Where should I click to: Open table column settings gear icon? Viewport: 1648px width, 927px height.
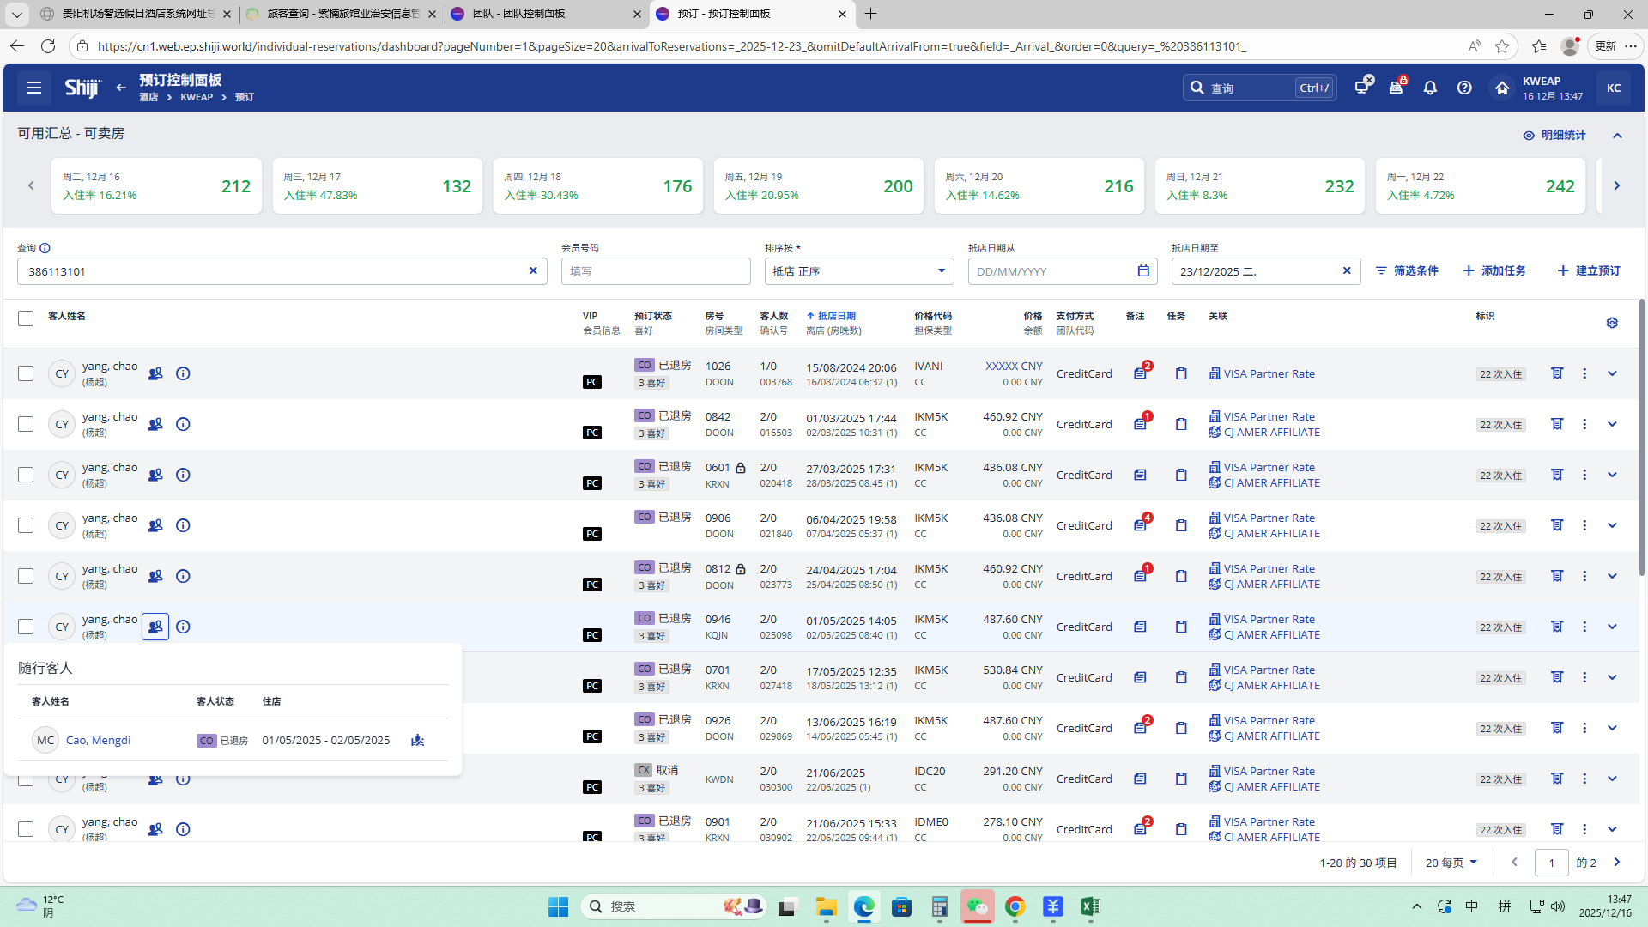1611,323
